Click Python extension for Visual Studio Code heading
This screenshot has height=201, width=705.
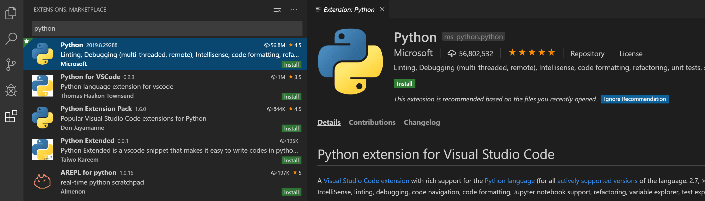(x=436, y=154)
